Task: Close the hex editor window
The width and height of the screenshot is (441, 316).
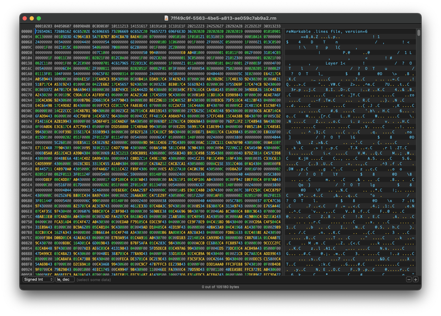Action: pos(25,18)
